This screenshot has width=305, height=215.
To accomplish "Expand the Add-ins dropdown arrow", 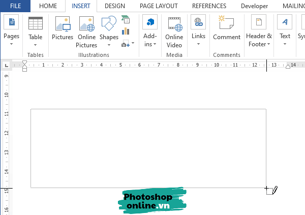I will click(x=155, y=44).
